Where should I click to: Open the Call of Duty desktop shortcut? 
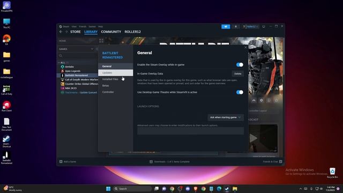(x=6, y=90)
